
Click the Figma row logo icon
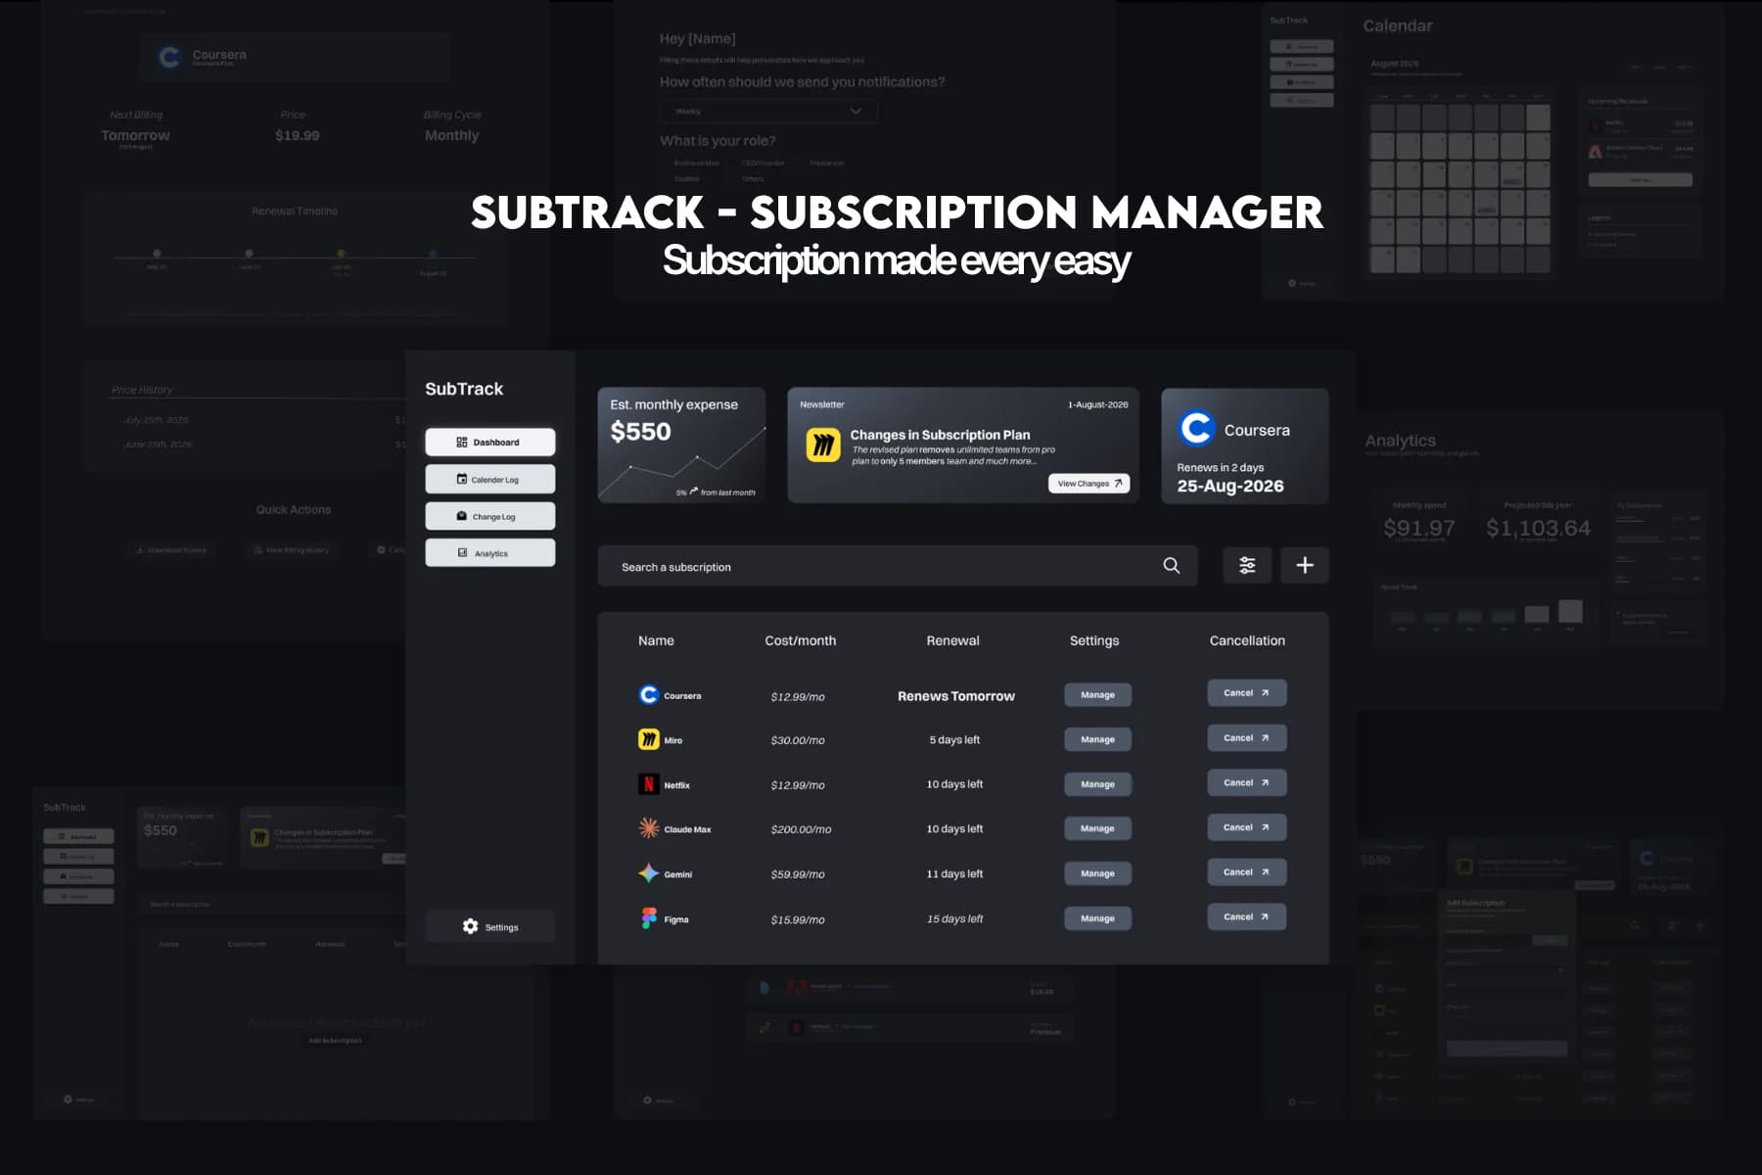click(648, 918)
